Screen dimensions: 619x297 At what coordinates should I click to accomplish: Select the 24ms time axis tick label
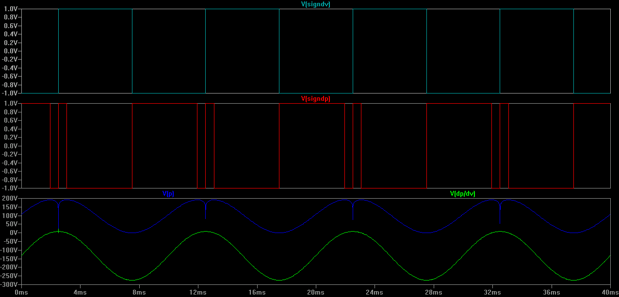[x=375, y=292]
